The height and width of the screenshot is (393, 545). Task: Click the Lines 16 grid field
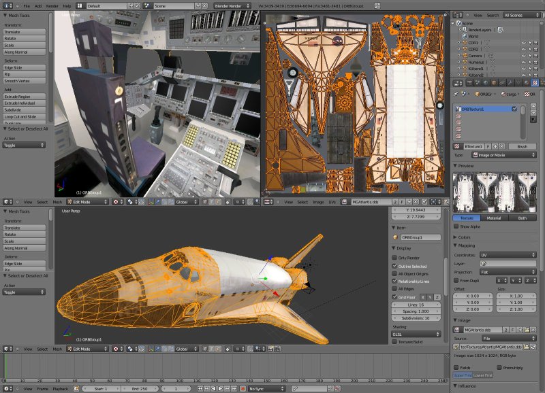pyautogui.click(x=416, y=306)
